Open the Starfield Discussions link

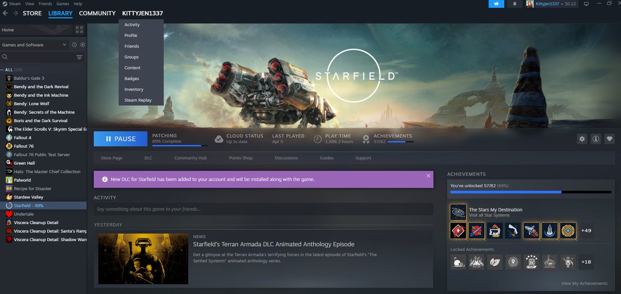(x=286, y=158)
